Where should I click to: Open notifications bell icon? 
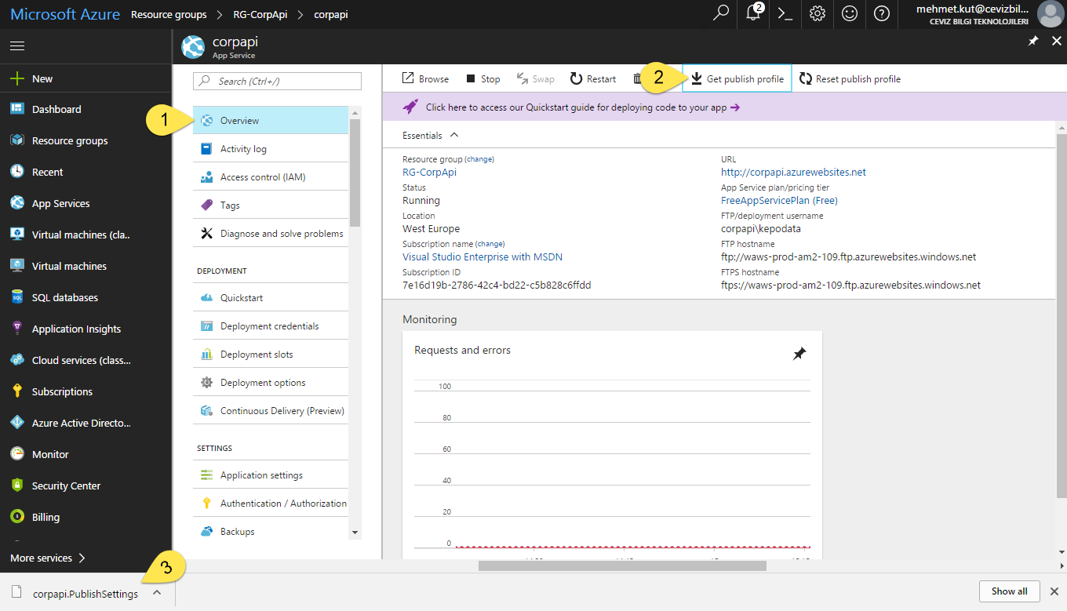tap(755, 13)
